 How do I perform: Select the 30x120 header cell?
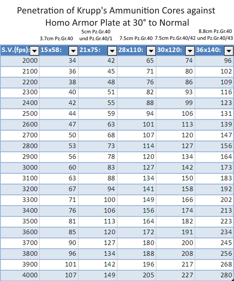(175, 50)
